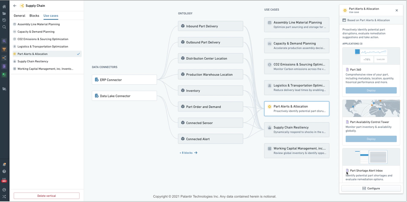Click the Part Shortage Alert Inbox thumbnail
The height and width of the screenshot is (202, 407).
tap(371, 157)
